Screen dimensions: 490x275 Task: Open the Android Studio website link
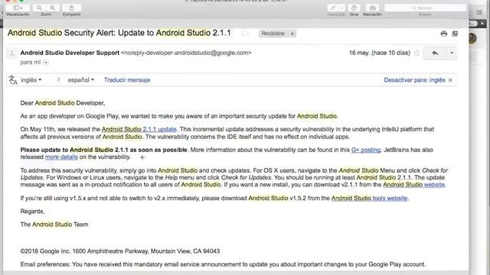click(x=413, y=185)
